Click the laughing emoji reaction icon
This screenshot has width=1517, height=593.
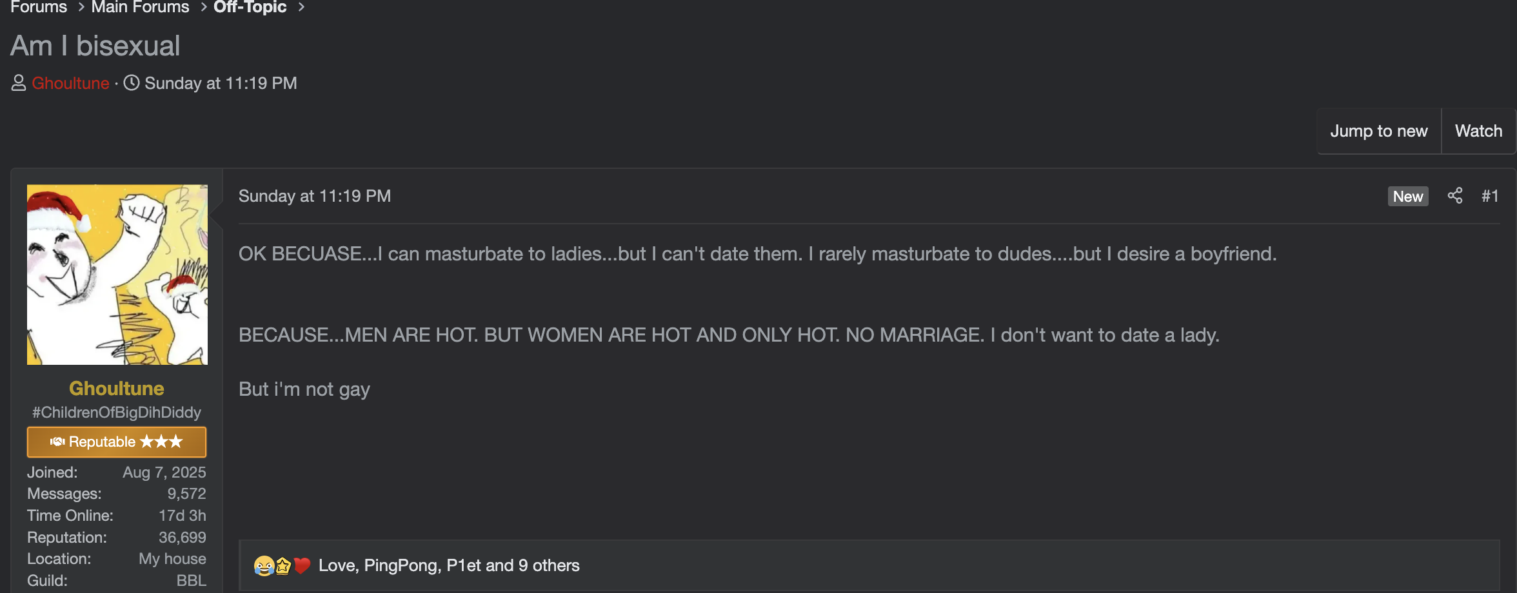coord(263,566)
